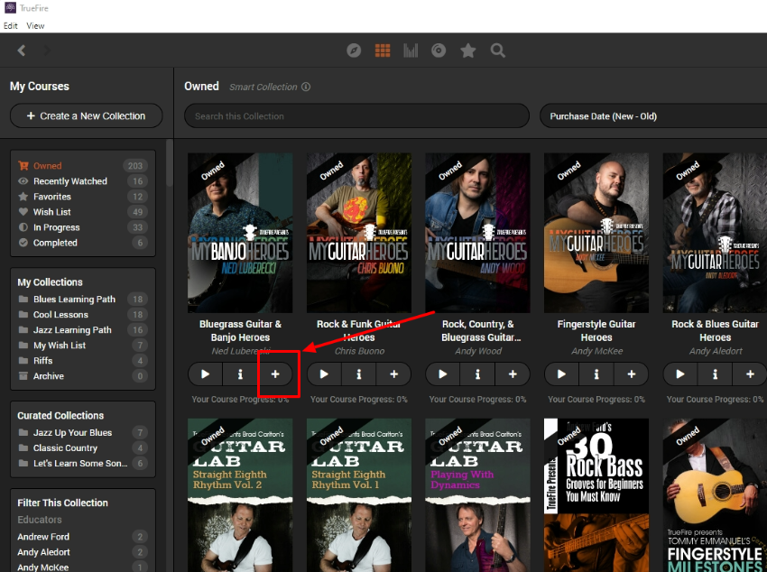
Task: Show info for Rock & Funk Guitar Heroes
Action: 359,374
